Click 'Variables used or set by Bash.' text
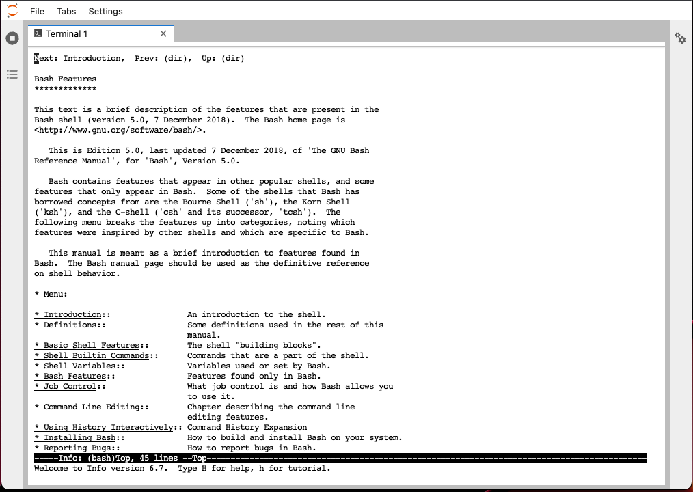 point(258,366)
